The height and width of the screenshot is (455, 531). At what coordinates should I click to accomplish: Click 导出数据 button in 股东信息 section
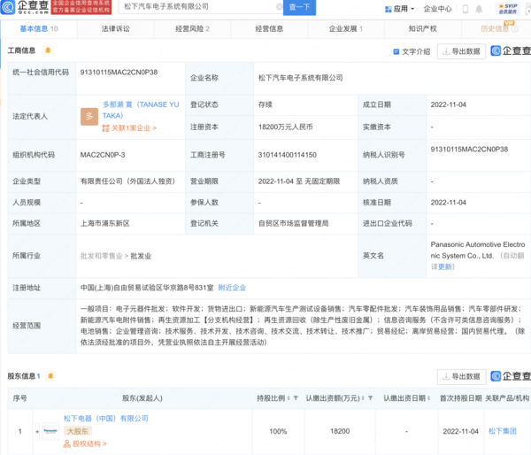[x=462, y=376]
